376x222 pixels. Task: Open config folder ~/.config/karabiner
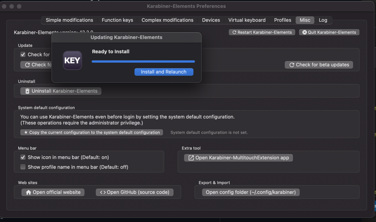[251, 192]
